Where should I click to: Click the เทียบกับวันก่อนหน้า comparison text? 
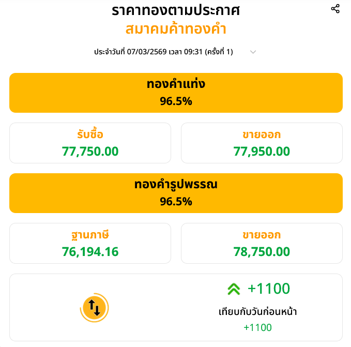(x=257, y=312)
